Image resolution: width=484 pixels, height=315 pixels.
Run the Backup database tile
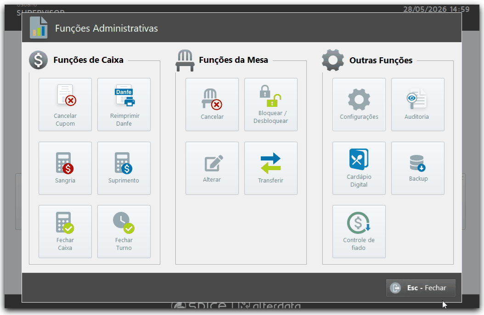pos(418,168)
